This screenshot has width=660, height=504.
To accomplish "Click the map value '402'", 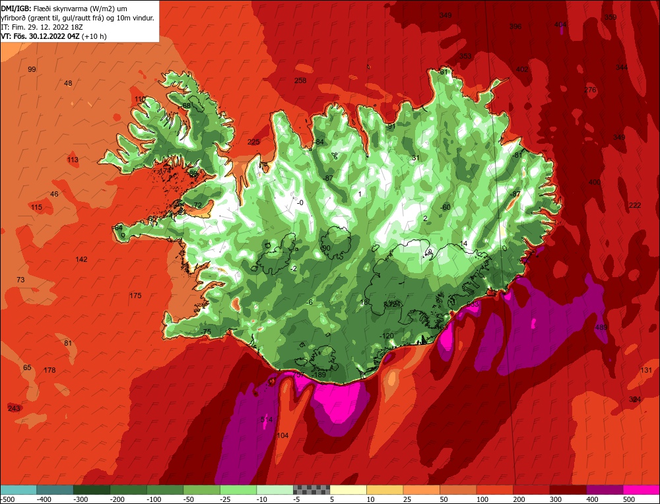I will [522, 69].
